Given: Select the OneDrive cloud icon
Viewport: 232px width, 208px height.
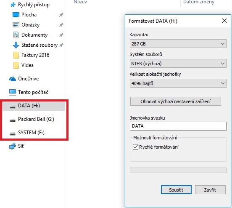Looking at the screenshot, I should (13, 79).
